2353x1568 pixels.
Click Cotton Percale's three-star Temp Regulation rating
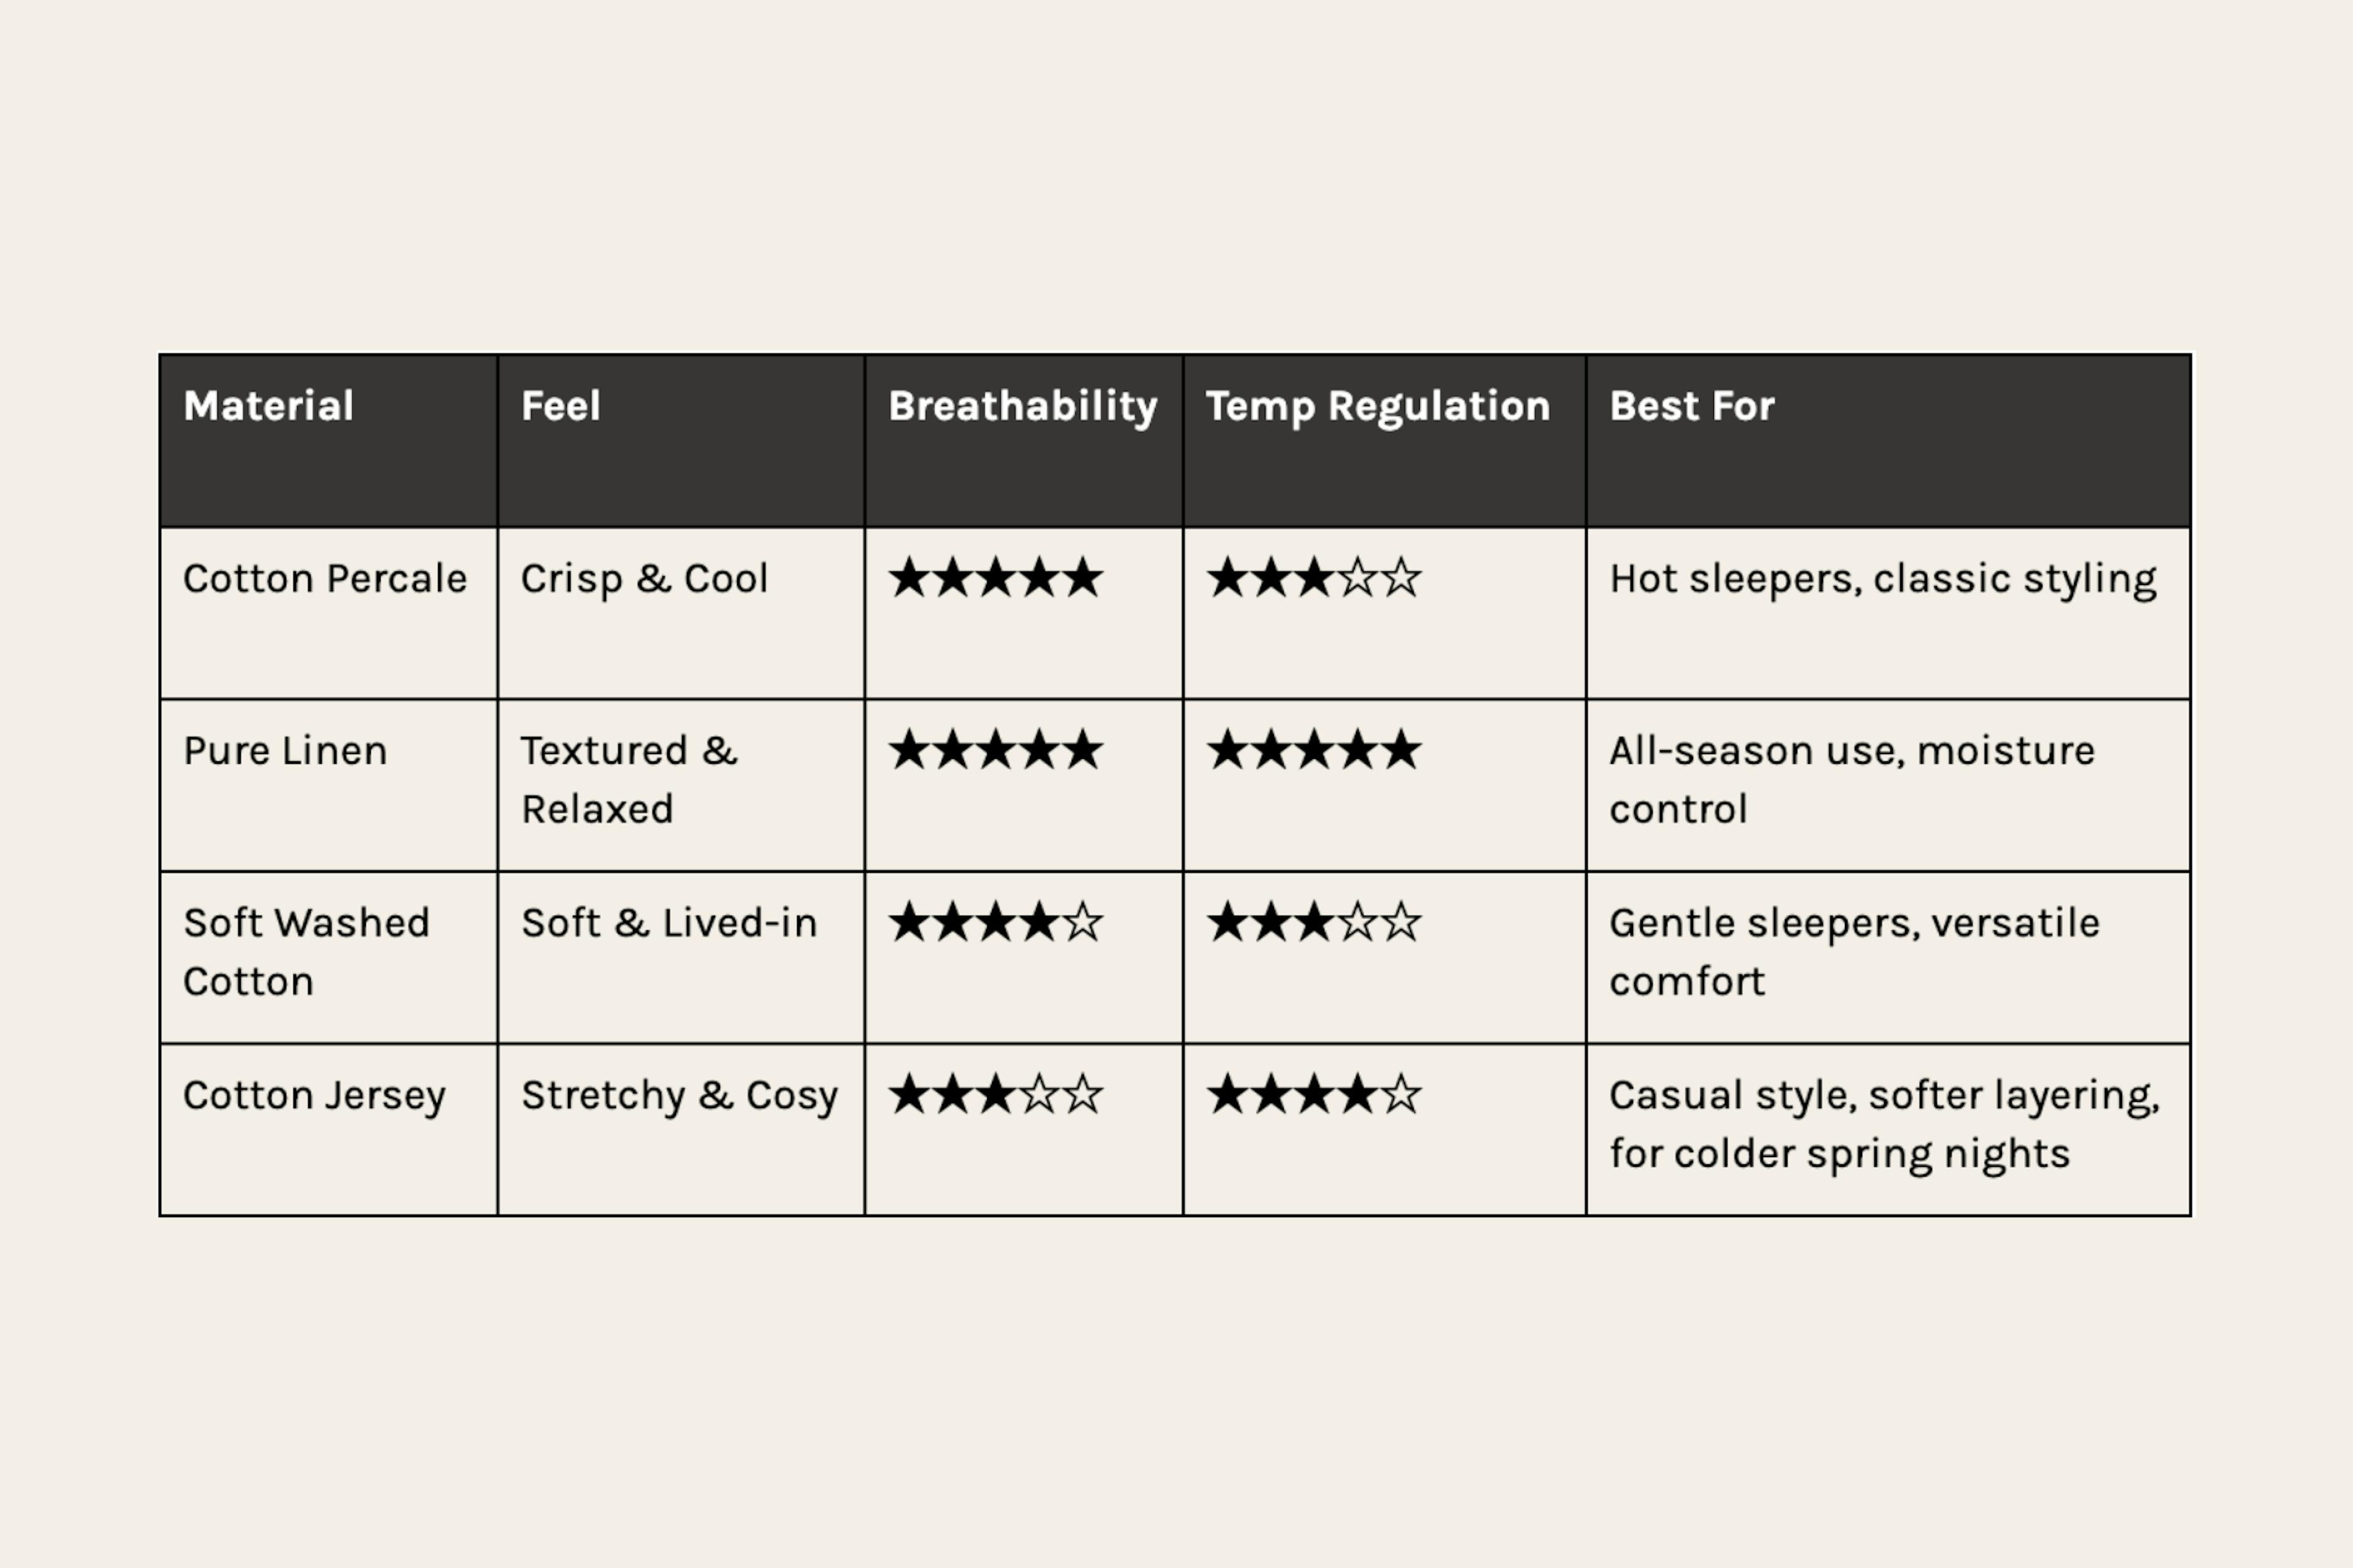(x=1313, y=579)
